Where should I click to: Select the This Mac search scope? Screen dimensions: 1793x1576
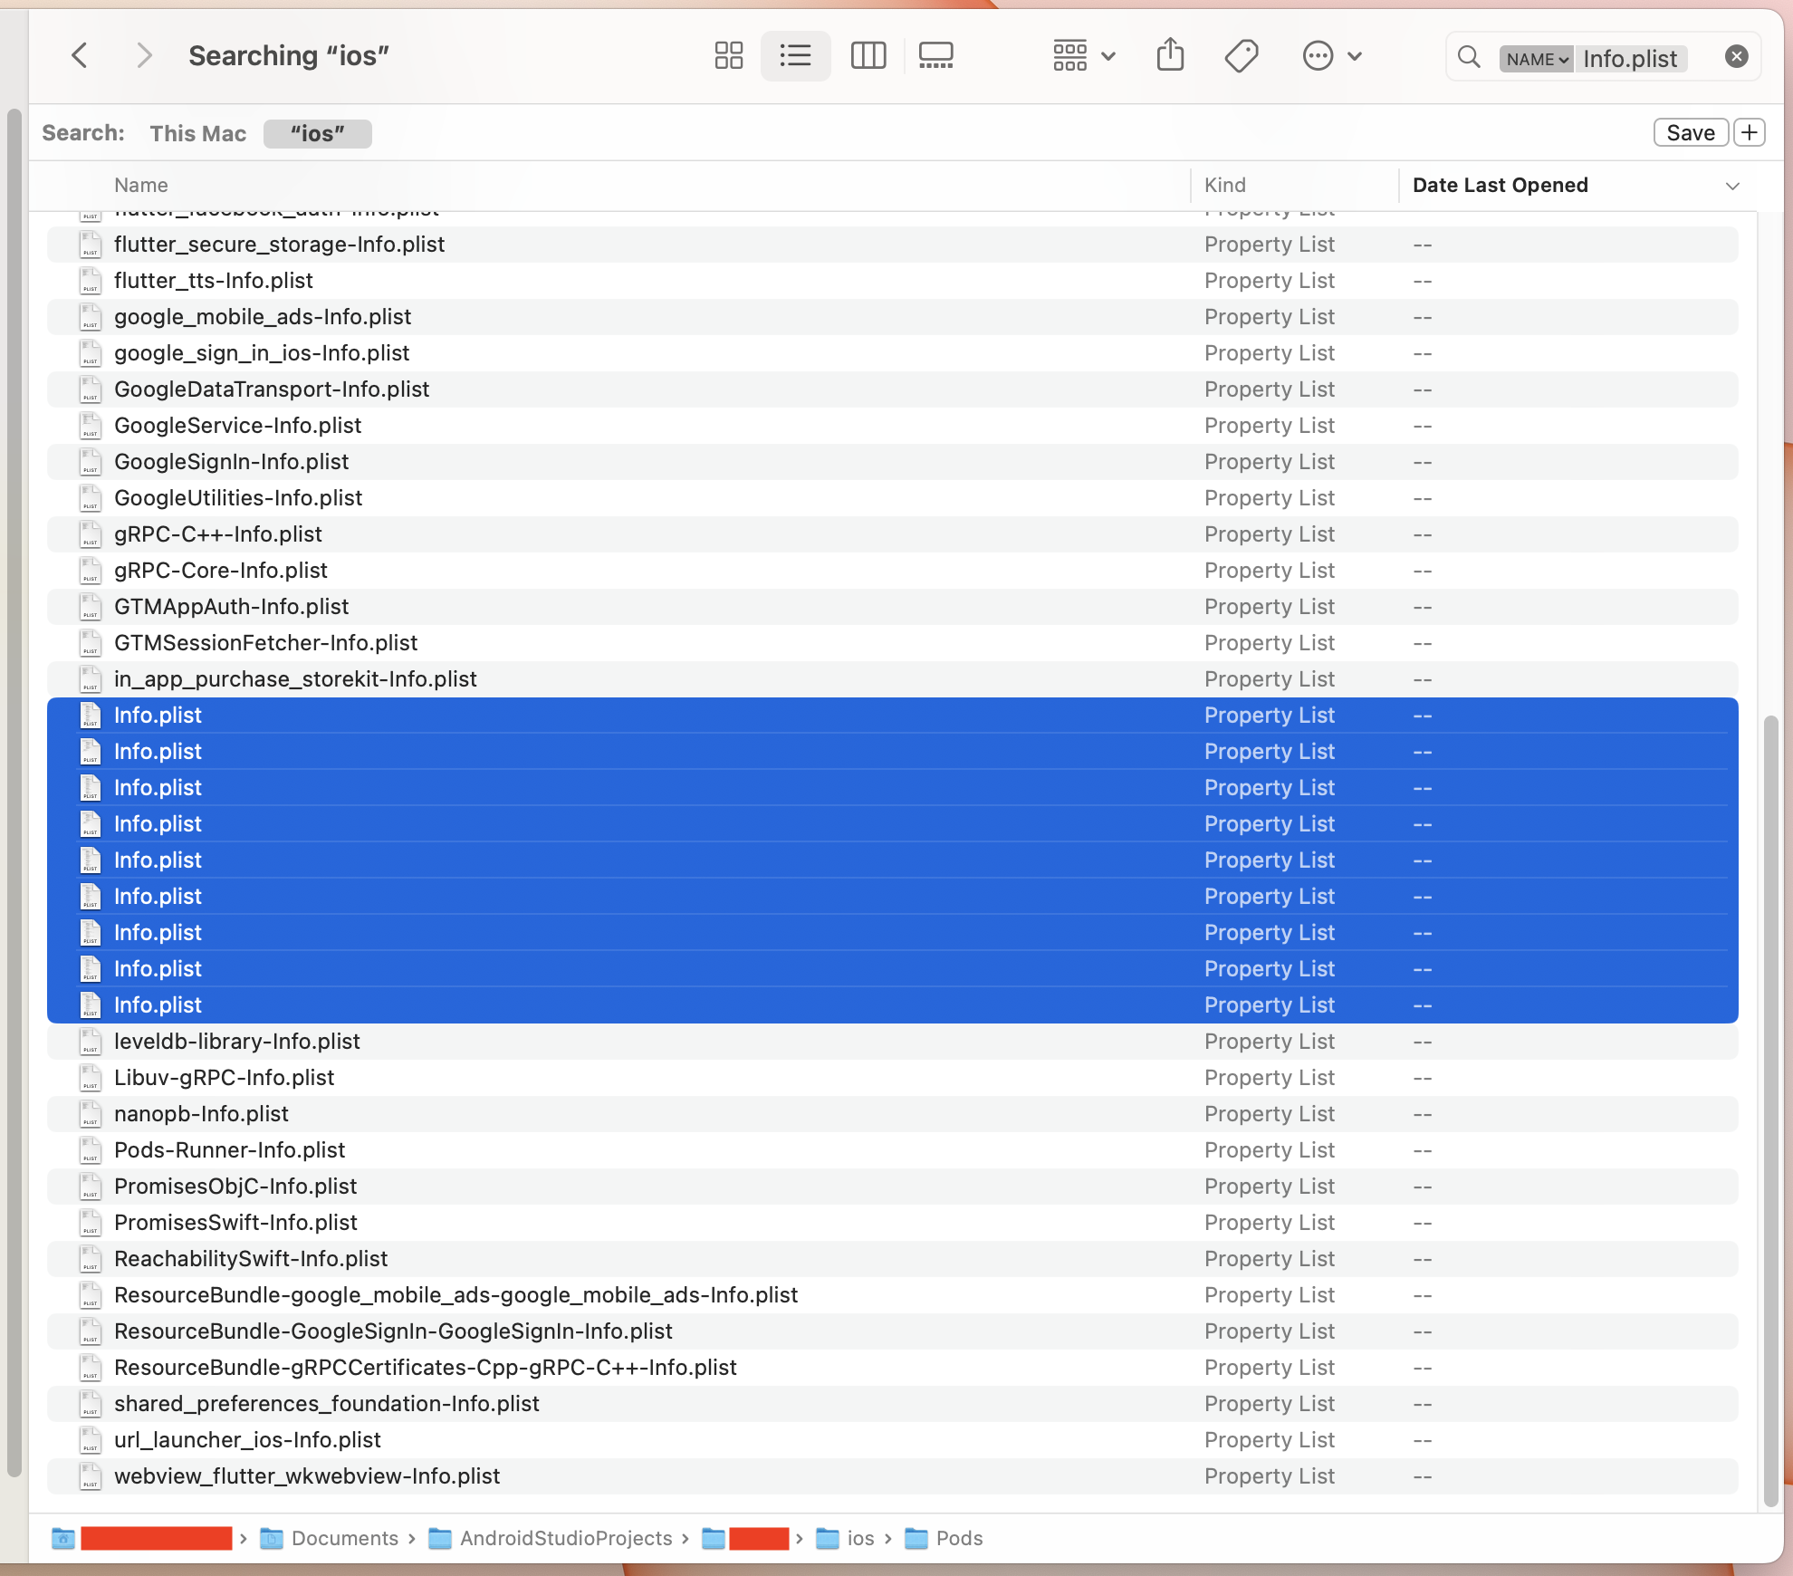[197, 133]
